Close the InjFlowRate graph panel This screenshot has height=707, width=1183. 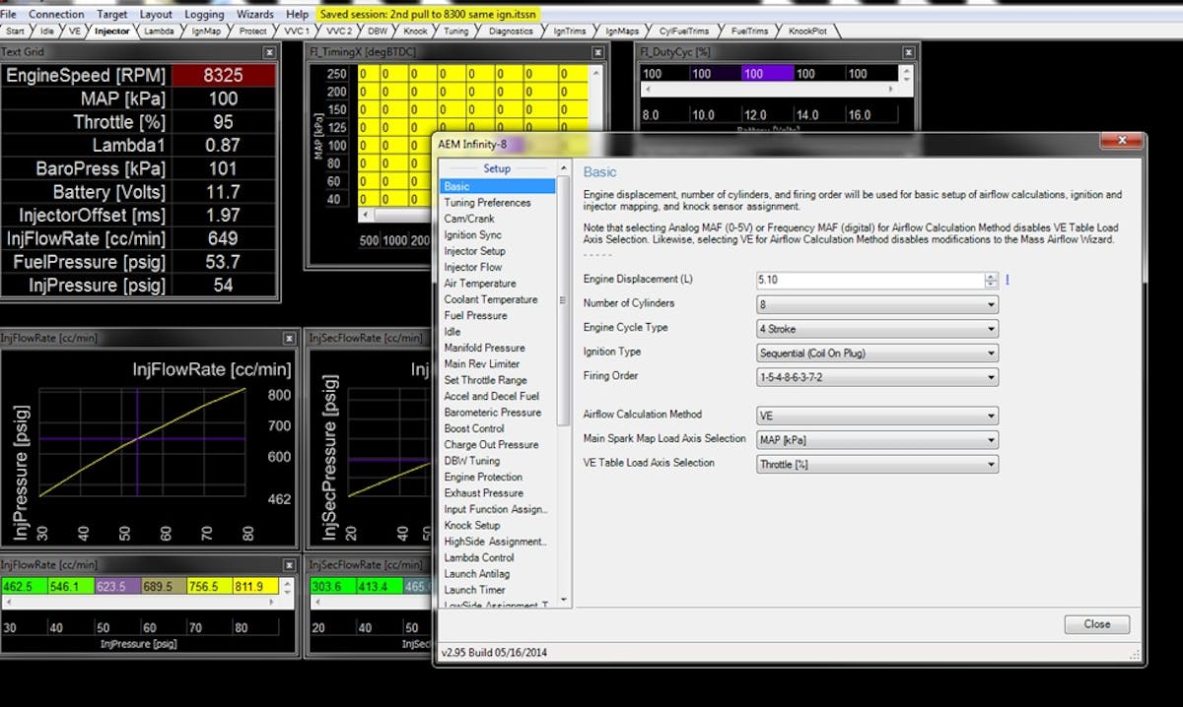pos(288,339)
